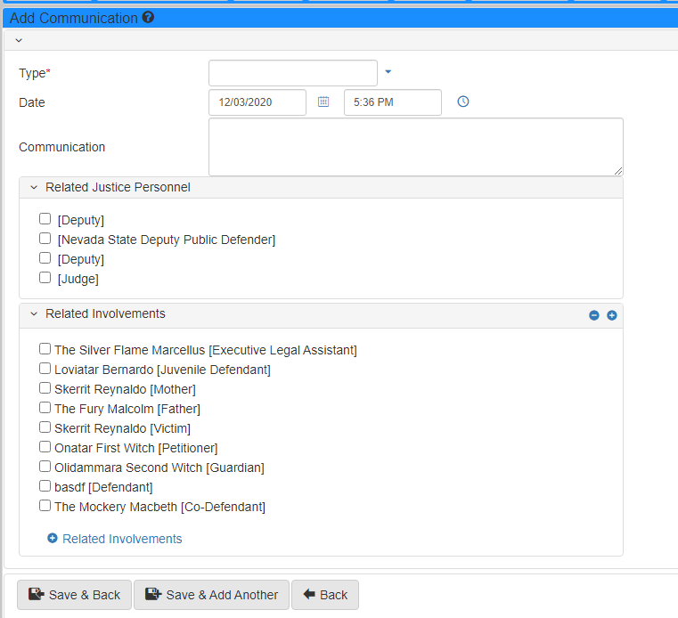Image resolution: width=678 pixels, height=618 pixels.
Task: Click the minus icon in Related Involvements header
Action: (594, 315)
